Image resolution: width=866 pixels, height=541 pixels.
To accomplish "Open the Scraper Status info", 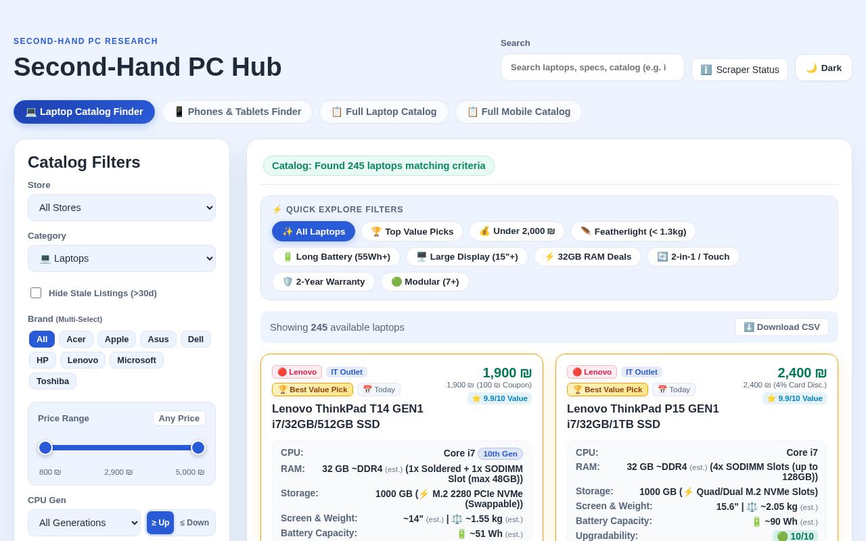I will click(739, 70).
